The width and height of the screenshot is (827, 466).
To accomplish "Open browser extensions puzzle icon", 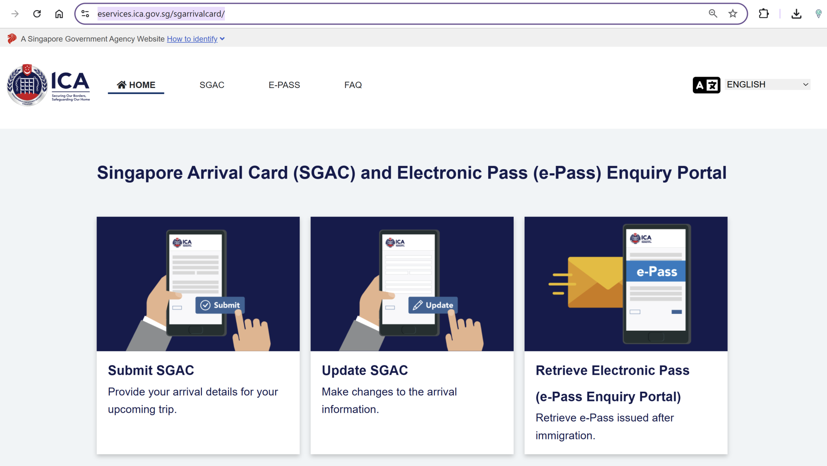I will click(x=763, y=14).
